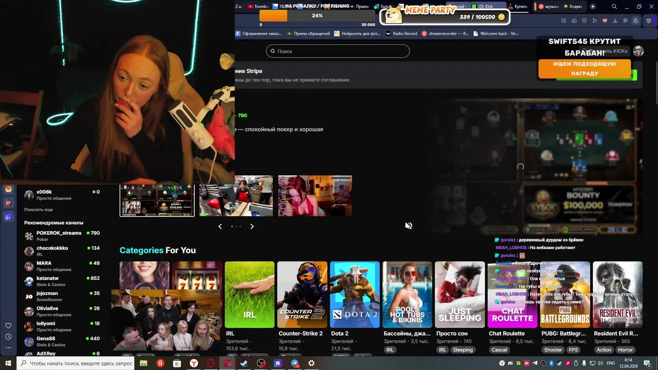Screen dimensions: 658x370
Task: Switch to the Яндекс browser tab
Action: (x=573, y=7)
